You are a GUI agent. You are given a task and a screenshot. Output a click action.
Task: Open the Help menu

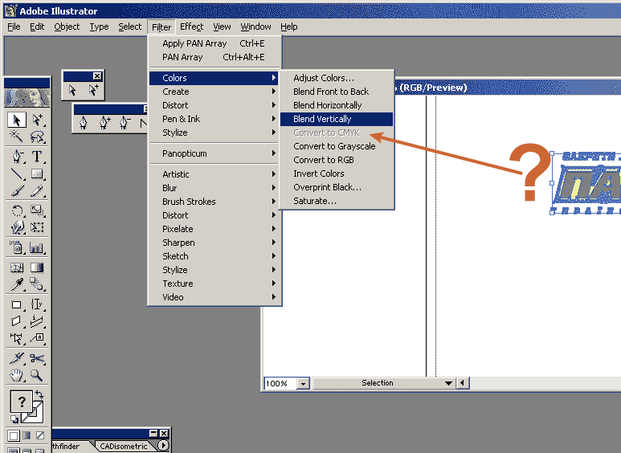[289, 27]
